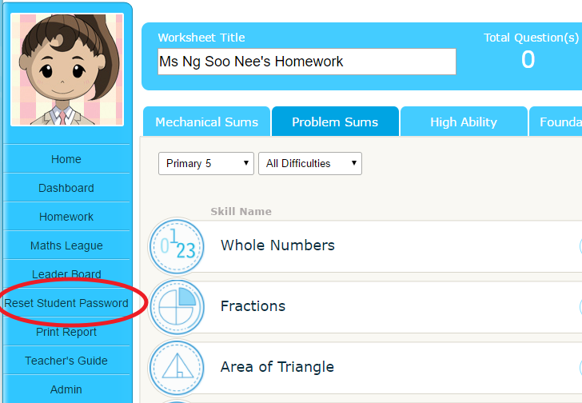Open Print Report in the sidebar
The width and height of the screenshot is (582, 403).
tap(66, 332)
